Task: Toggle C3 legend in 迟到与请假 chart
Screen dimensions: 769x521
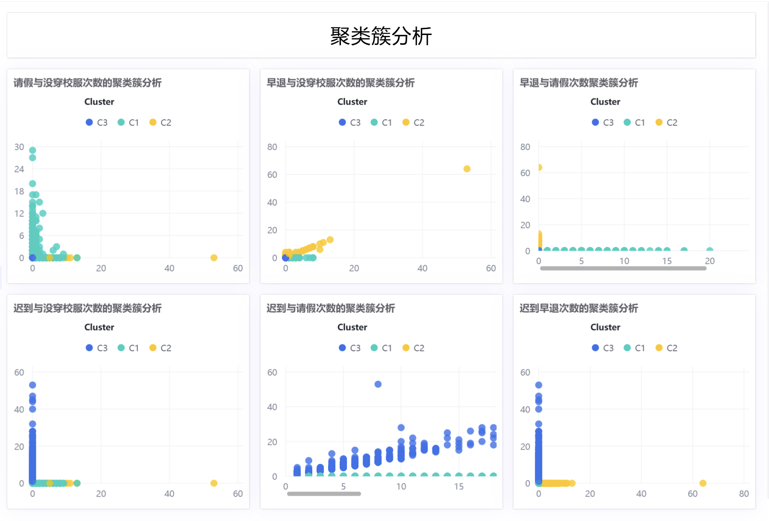Action: (349, 348)
